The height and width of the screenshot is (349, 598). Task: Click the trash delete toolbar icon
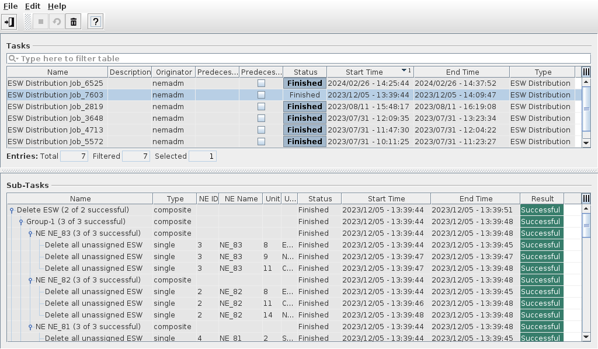tap(73, 22)
